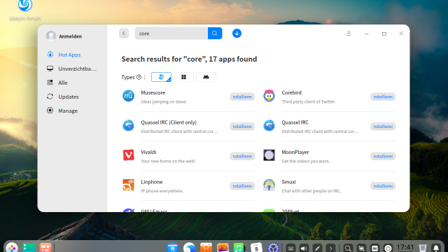Click the green multitasking view dock icon
Viewport: 448px width, 252px height.
pyautogui.click(x=29, y=247)
